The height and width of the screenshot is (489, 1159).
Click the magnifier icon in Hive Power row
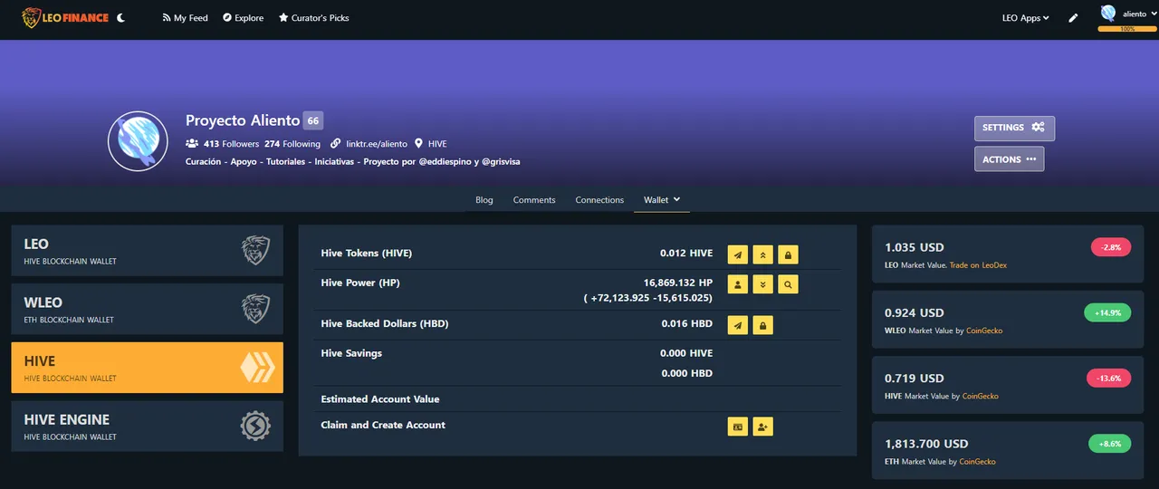pyautogui.click(x=788, y=284)
